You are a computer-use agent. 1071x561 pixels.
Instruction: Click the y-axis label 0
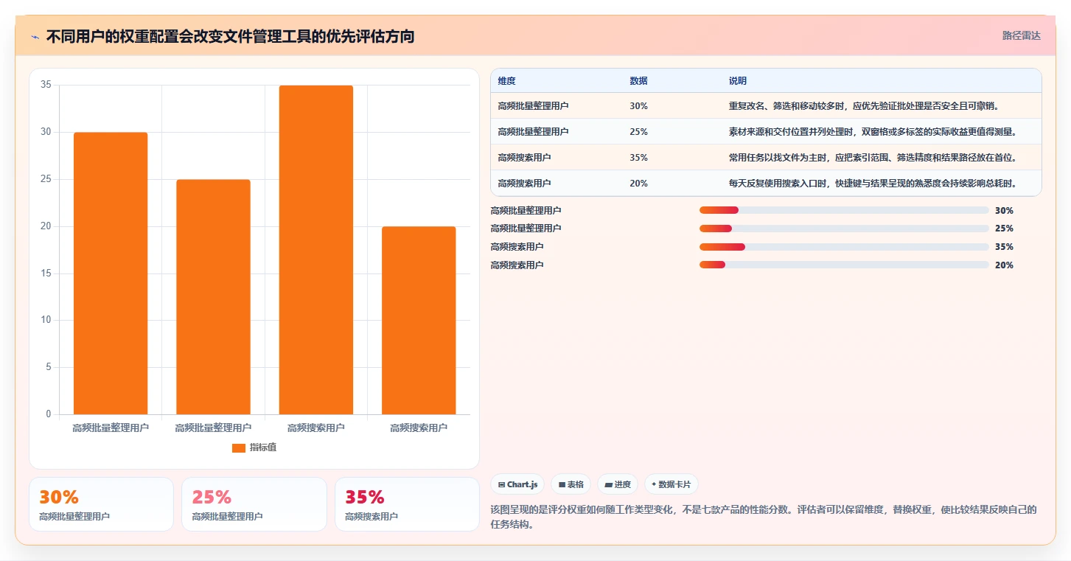coord(49,414)
